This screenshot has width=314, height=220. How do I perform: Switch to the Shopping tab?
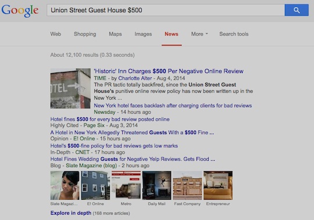[x=85, y=34]
